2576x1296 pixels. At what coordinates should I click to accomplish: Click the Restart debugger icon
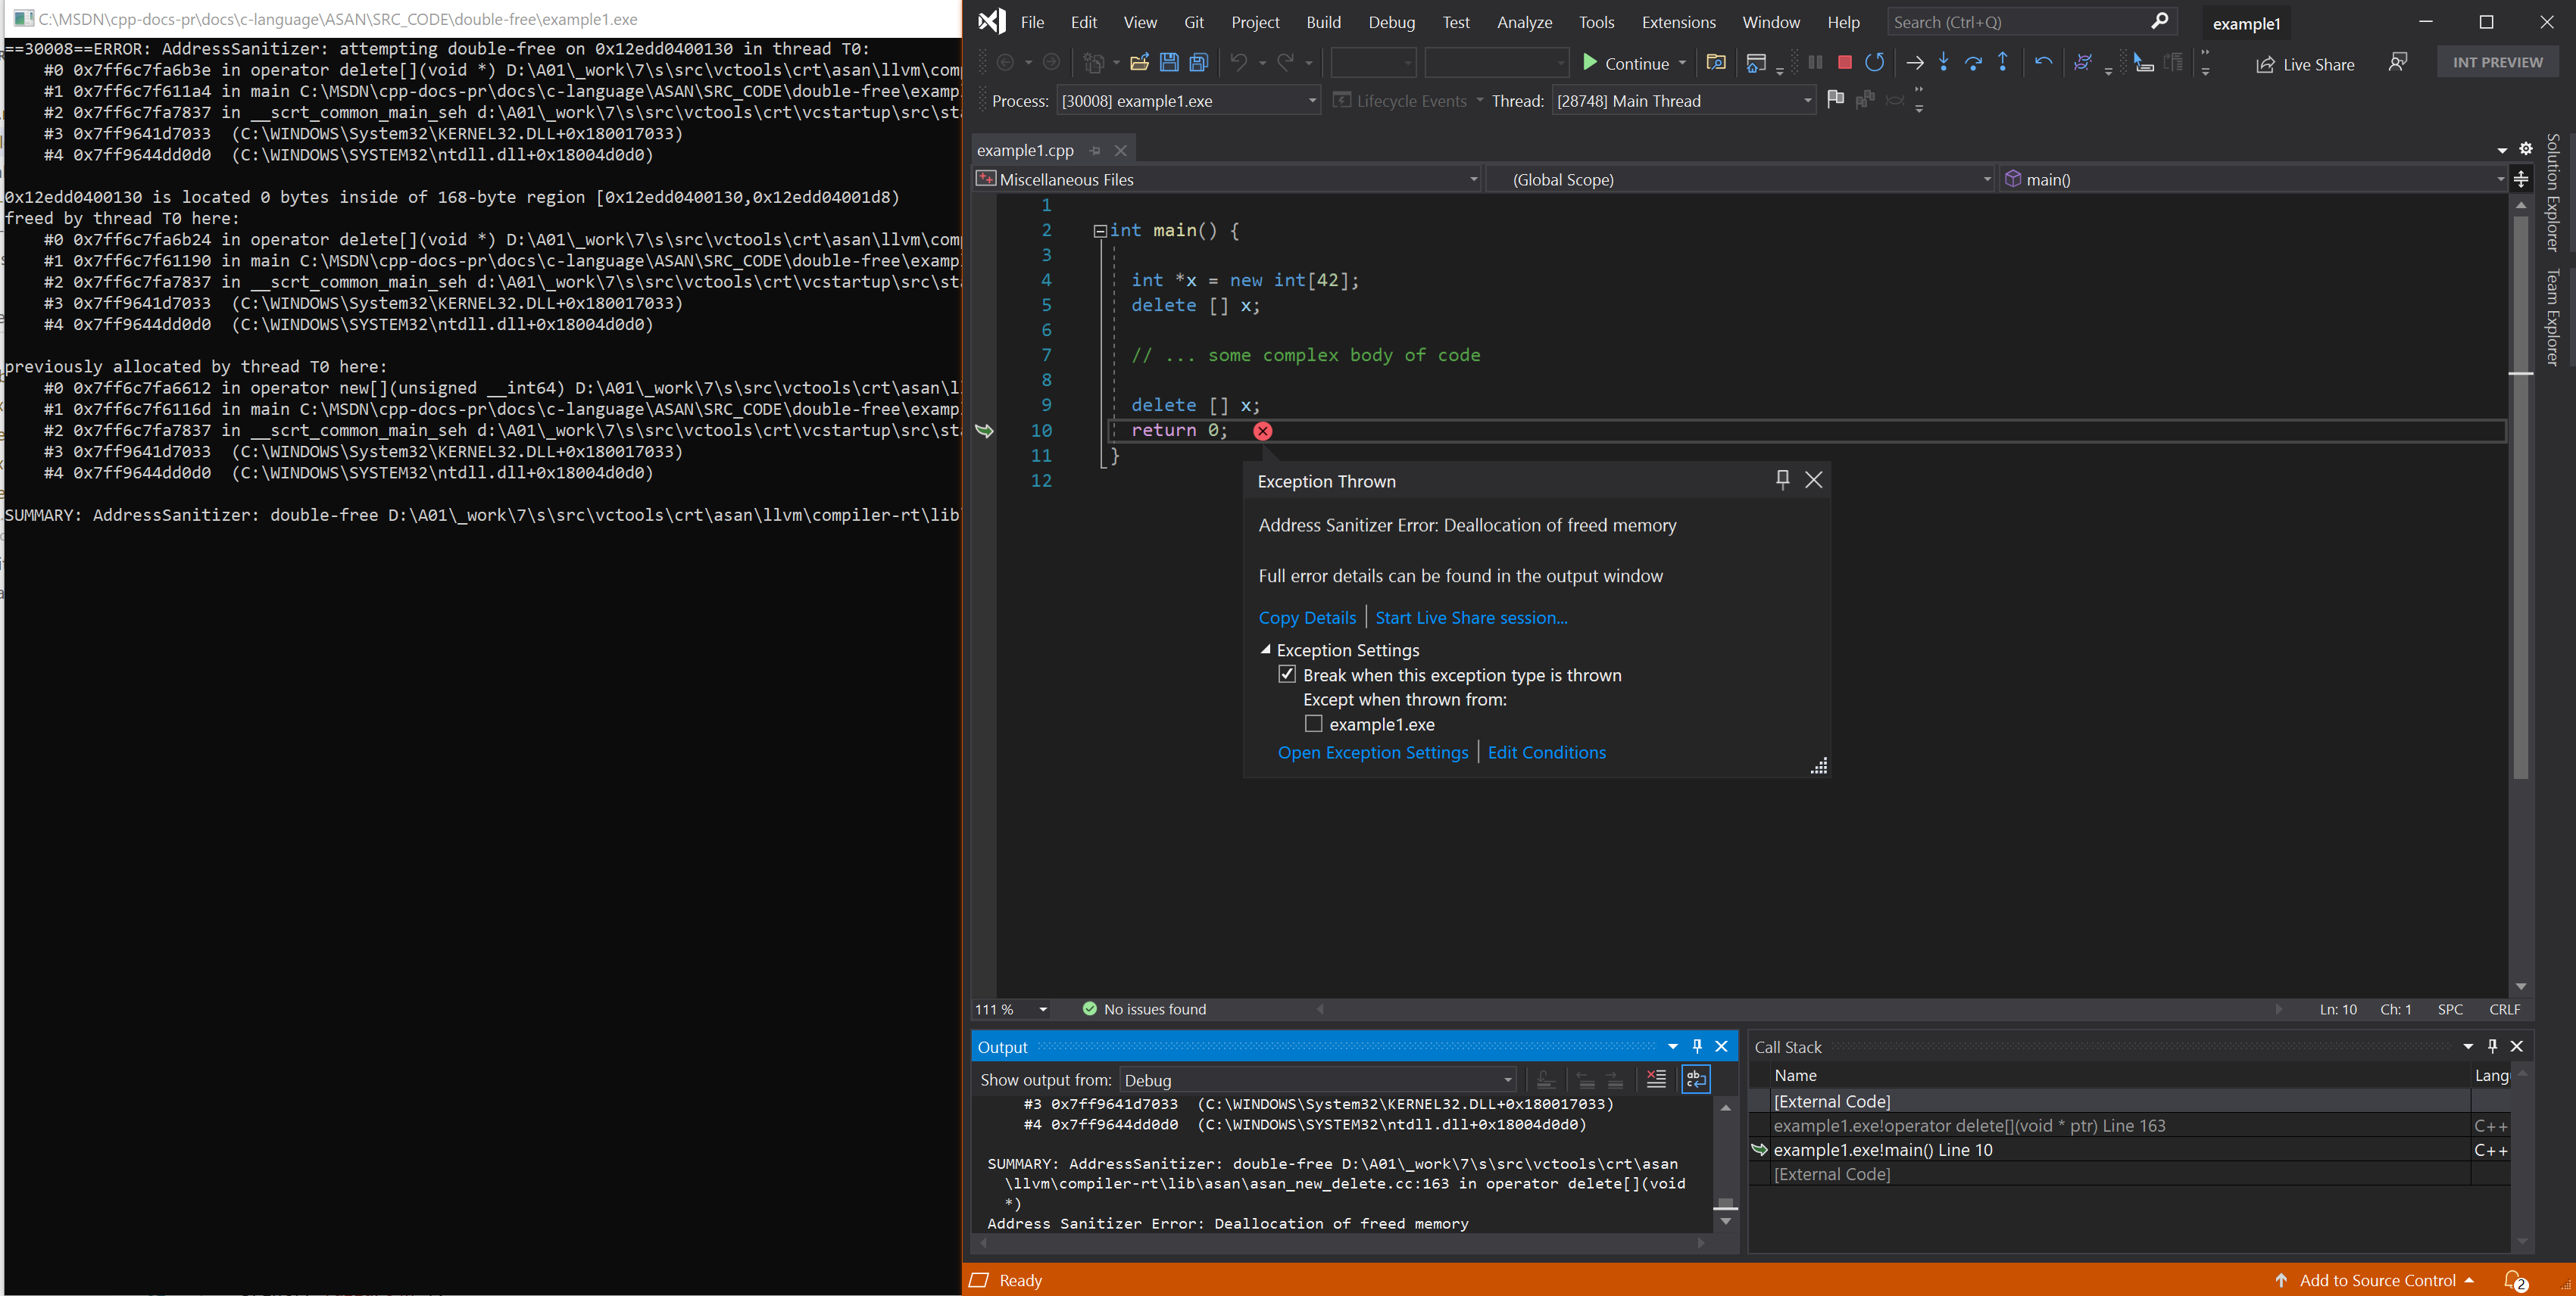pos(1875,61)
